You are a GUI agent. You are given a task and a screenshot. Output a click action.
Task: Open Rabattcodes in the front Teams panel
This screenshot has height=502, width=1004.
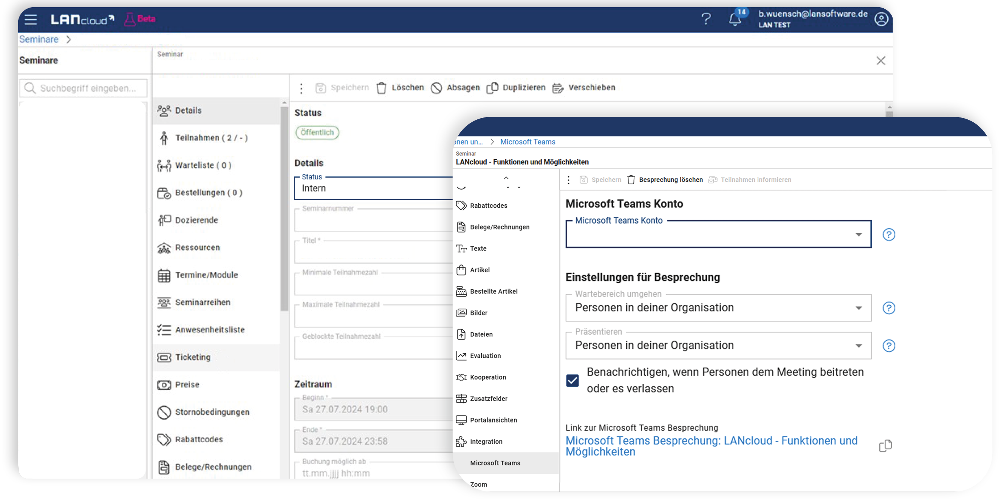(506, 205)
